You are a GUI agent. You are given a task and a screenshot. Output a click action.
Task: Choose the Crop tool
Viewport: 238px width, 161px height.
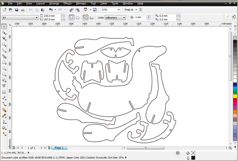point(4,38)
